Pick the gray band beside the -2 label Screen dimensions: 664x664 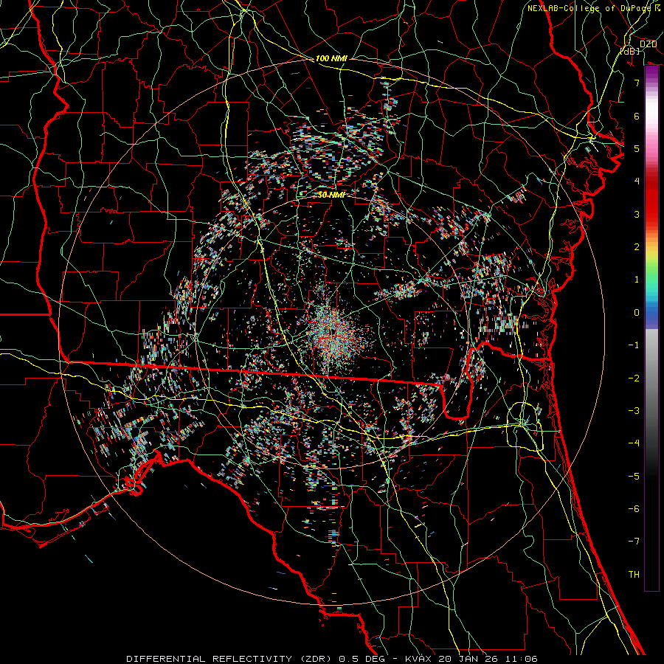[x=651, y=378]
